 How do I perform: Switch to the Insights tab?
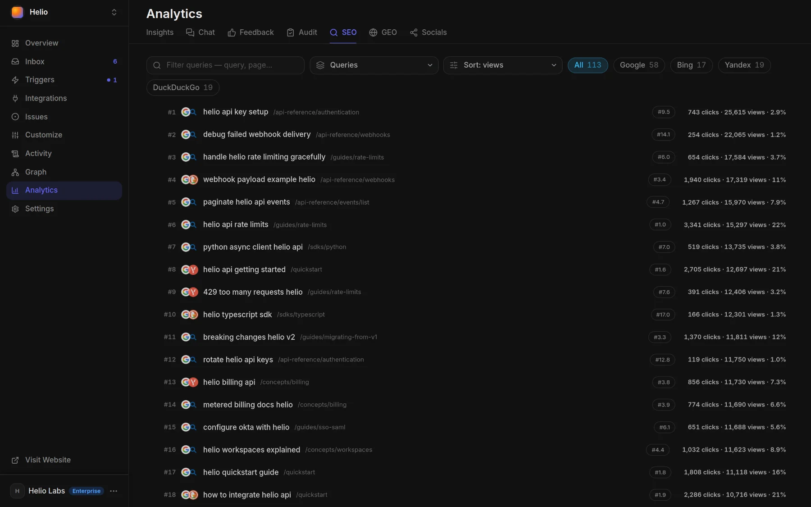click(x=160, y=32)
